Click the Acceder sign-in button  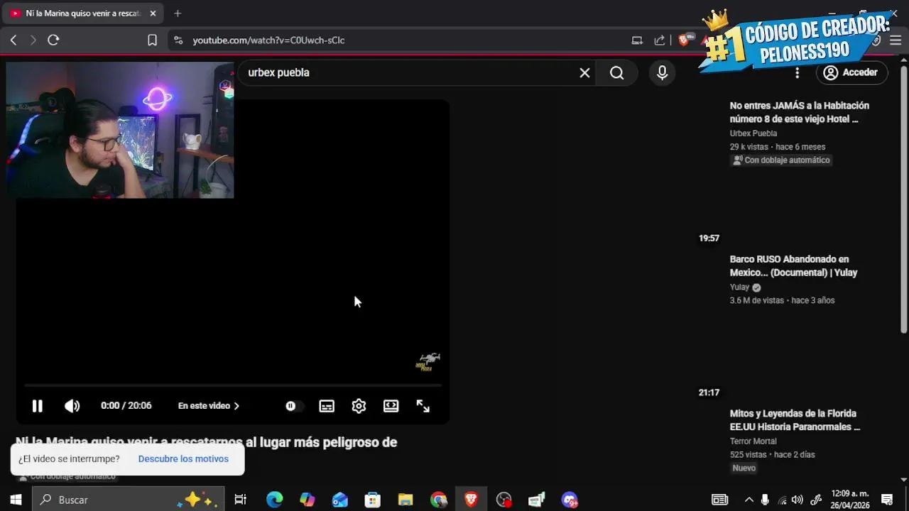click(851, 72)
